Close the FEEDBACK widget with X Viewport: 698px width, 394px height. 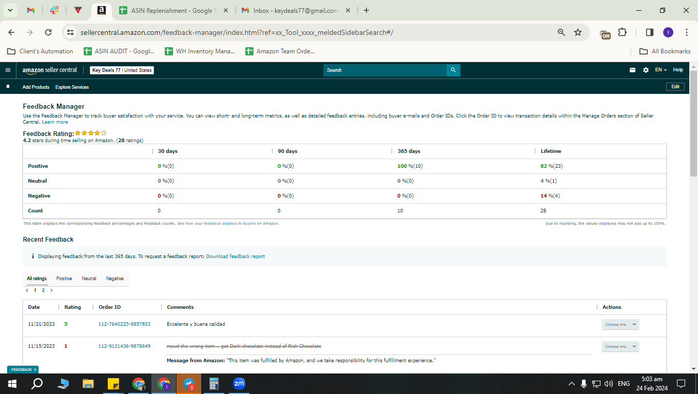tap(35, 369)
